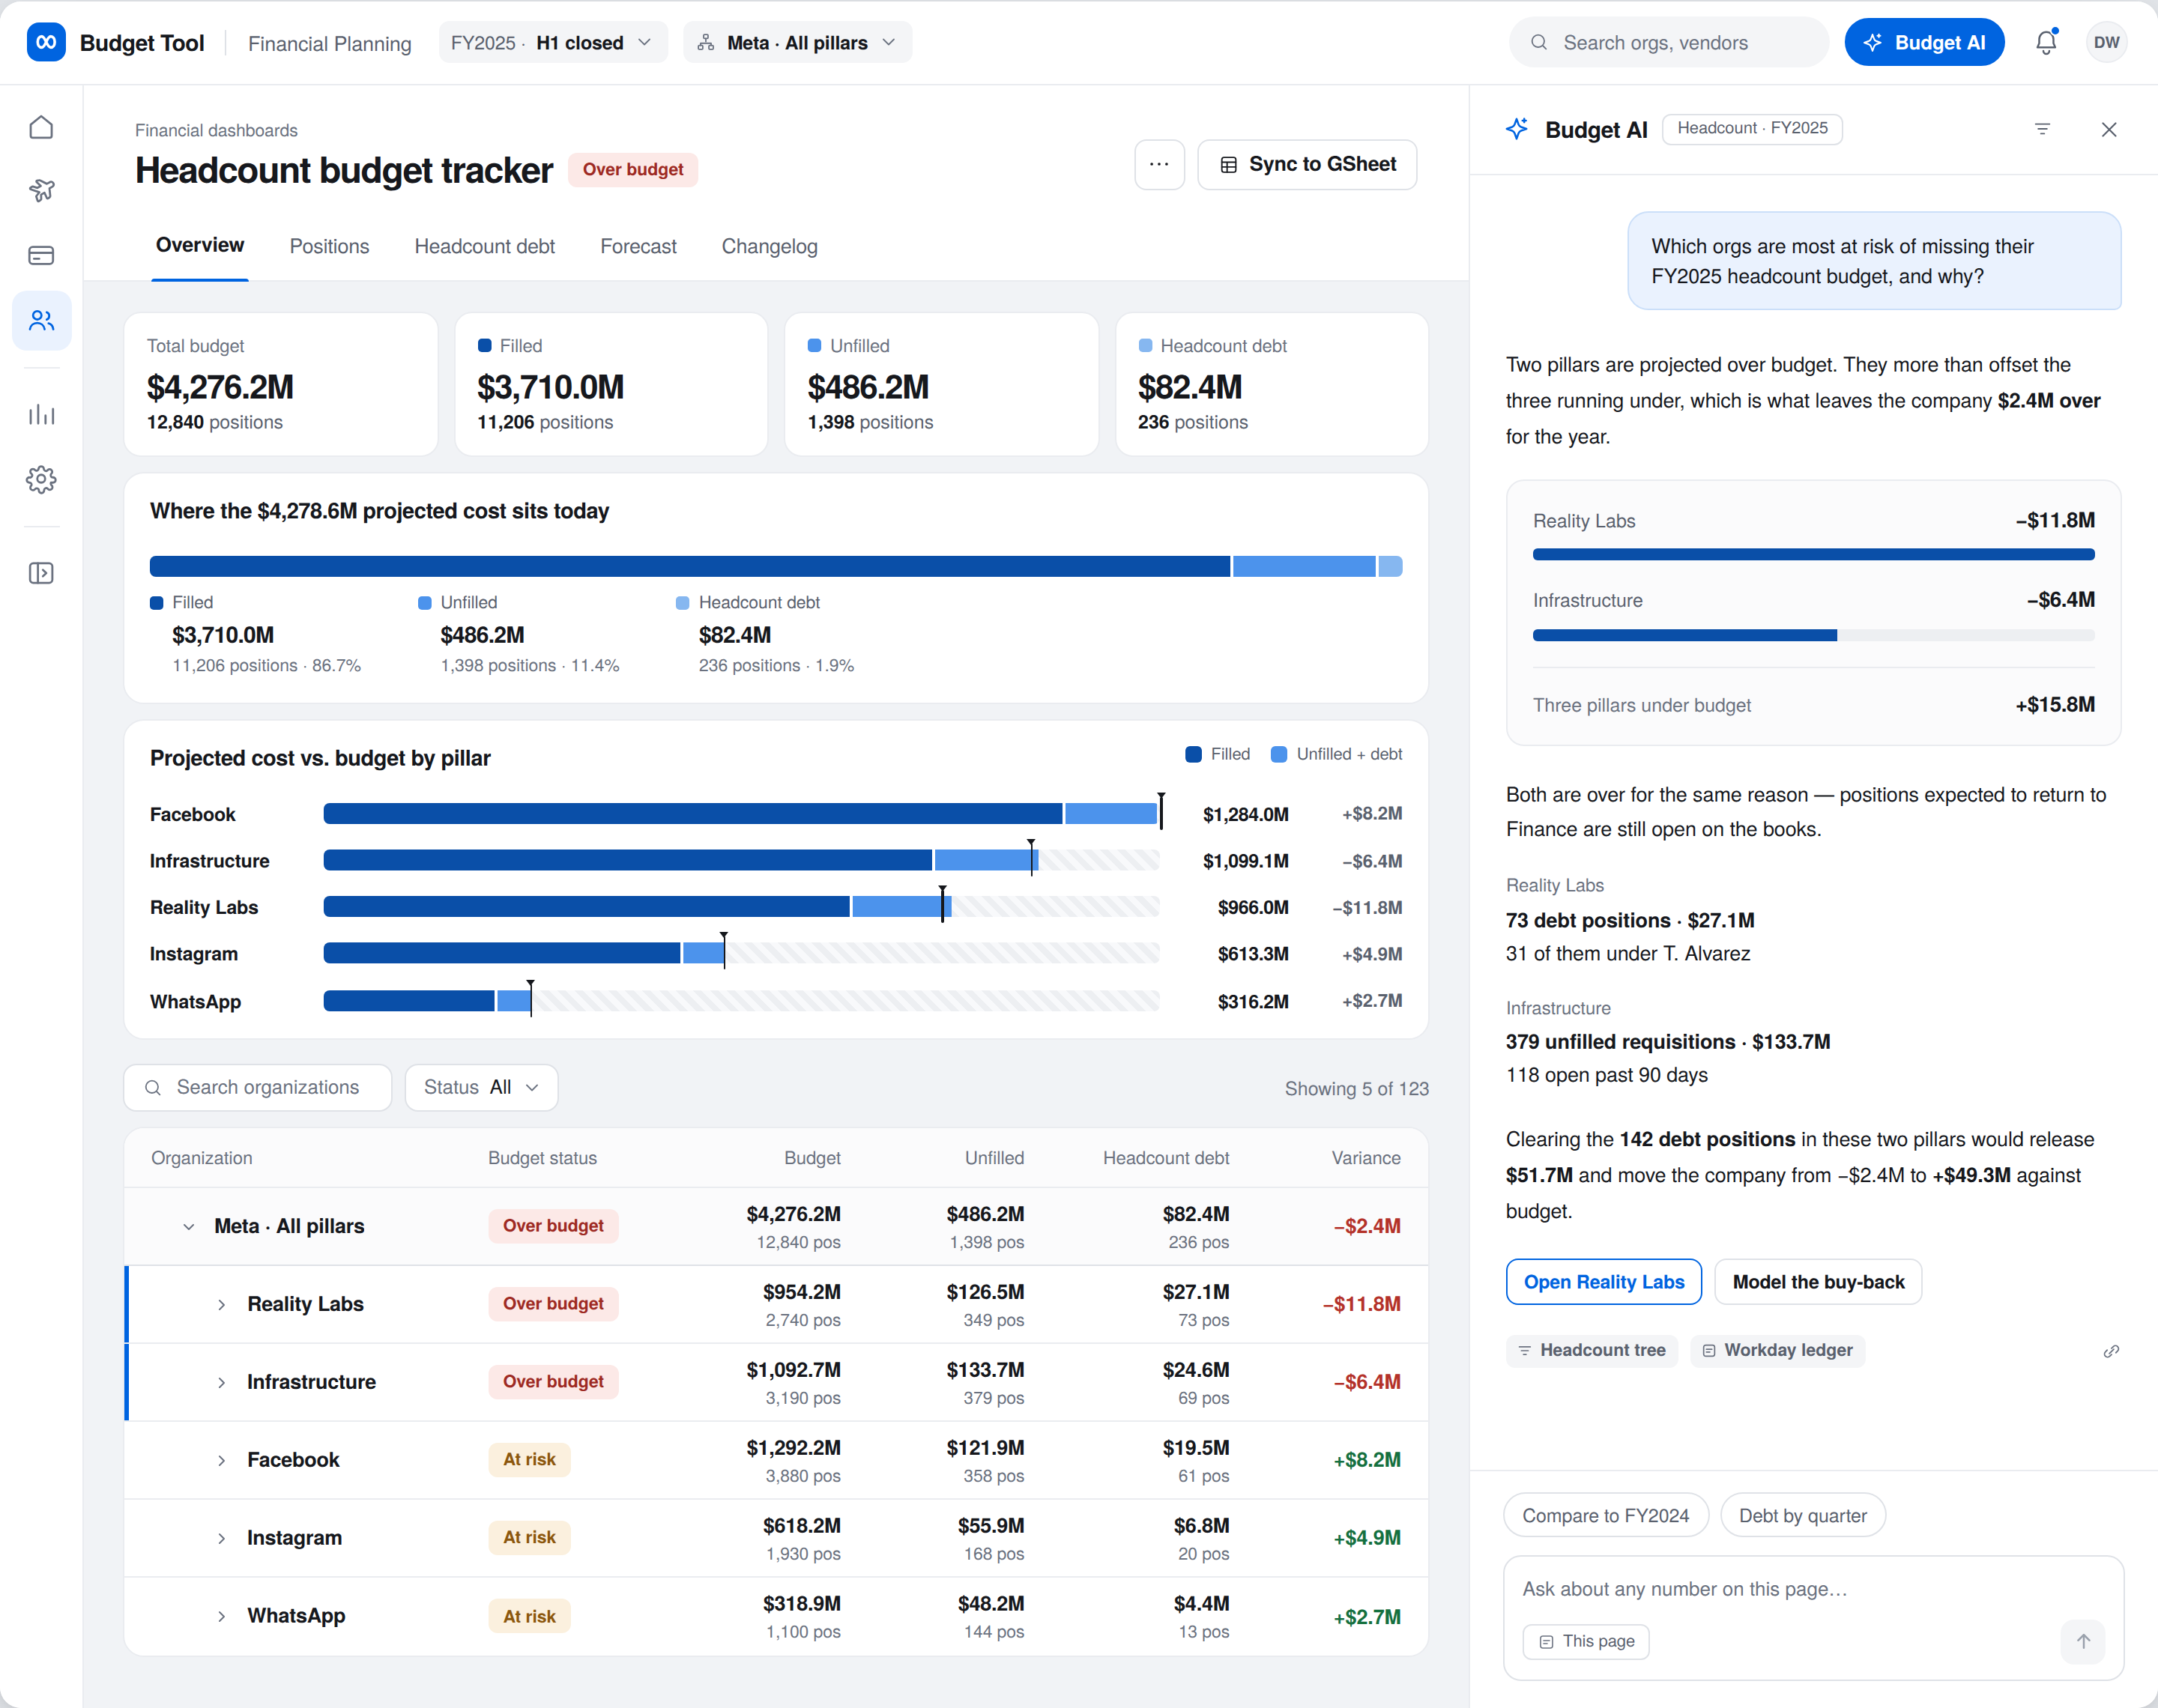Click the Unfilled + debt legend swatch
Screen dimensions: 2158x1708
pos(1278,754)
